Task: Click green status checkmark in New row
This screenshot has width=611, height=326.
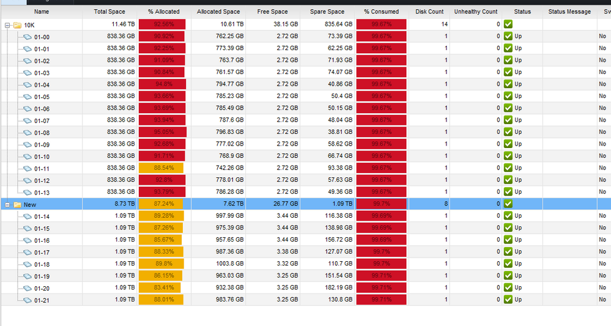Action: point(508,204)
